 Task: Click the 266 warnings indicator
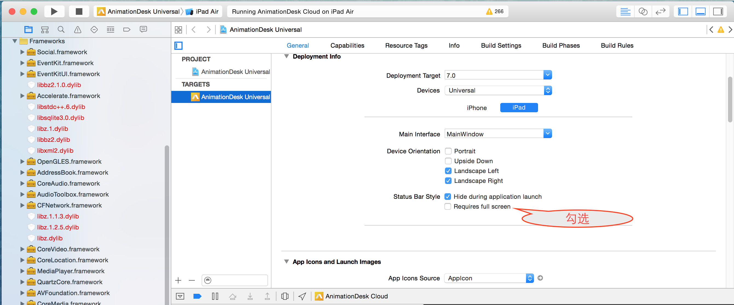(495, 11)
